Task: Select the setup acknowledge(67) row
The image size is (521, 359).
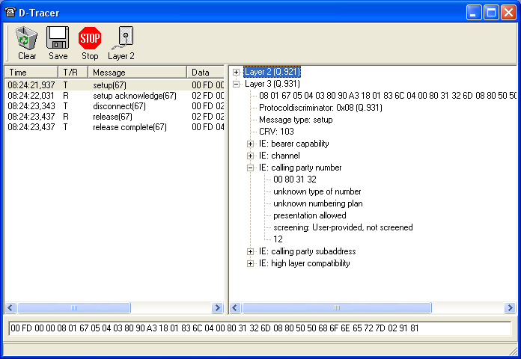Action: click(134, 96)
